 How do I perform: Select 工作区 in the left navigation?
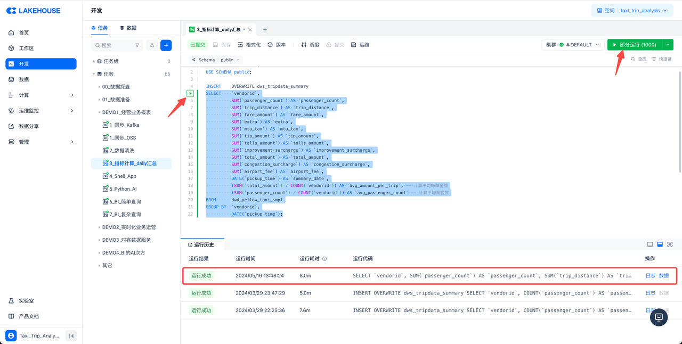pos(26,48)
